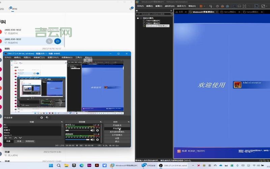Expand the library search filter dropdown
Screen dimensions: 270x169
(x=171, y=14)
